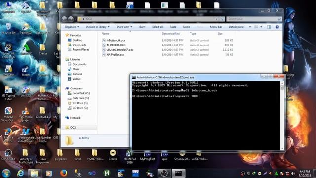Open Downloads in Favorites
Image resolution: width=316 pixels, height=178 pixels.
[x=77, y=45]
